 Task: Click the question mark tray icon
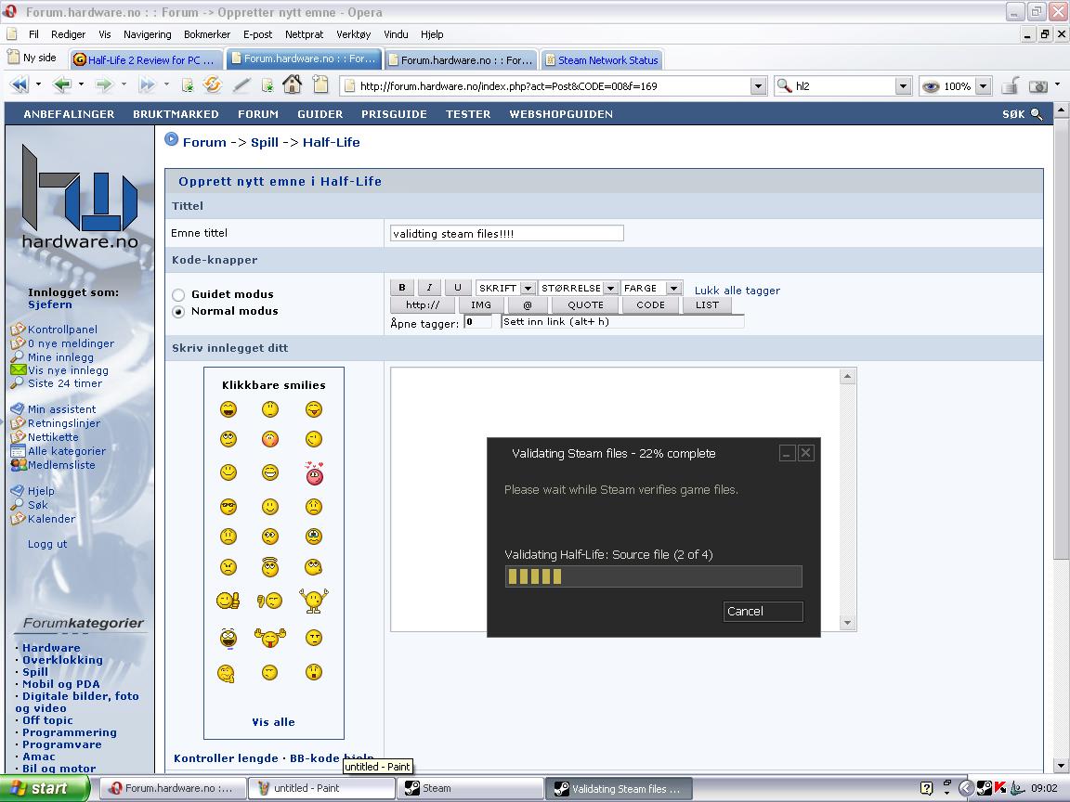tap(927, 788)
